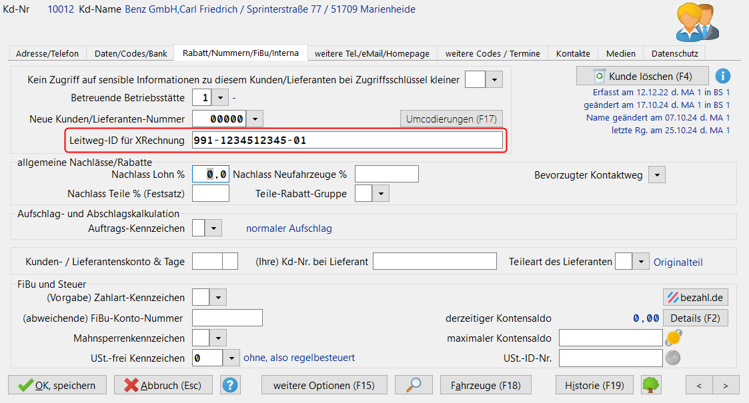The image size is (749, 403).
Task: Open the Datenschutz tab
Action: tap(674, 53)
